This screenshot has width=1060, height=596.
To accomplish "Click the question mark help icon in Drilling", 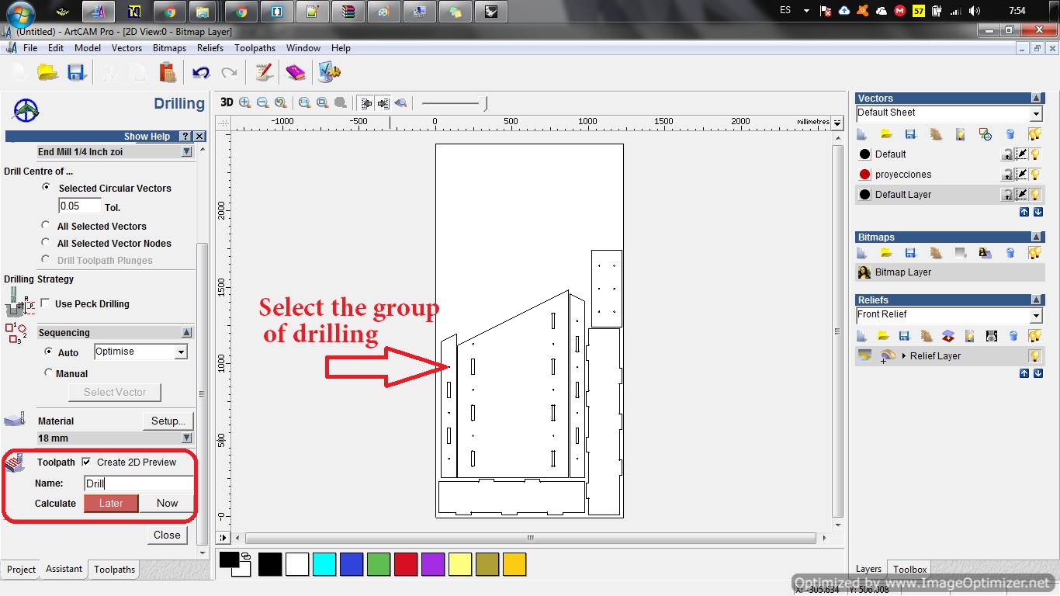I will [185, 136].
